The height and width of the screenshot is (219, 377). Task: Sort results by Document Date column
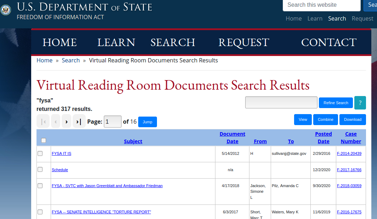click(232, 137)
